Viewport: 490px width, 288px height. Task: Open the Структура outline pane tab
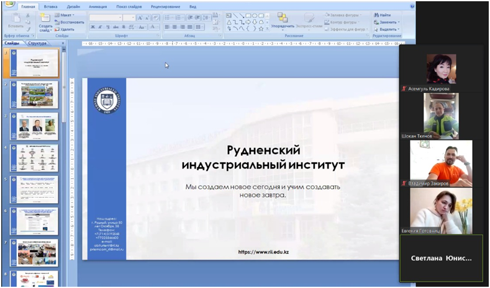pyautogui.click(x=37, y=43)
